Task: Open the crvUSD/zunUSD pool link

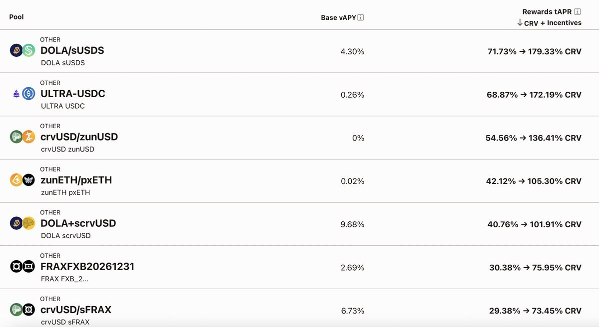Action: click(x=79, y=137)
